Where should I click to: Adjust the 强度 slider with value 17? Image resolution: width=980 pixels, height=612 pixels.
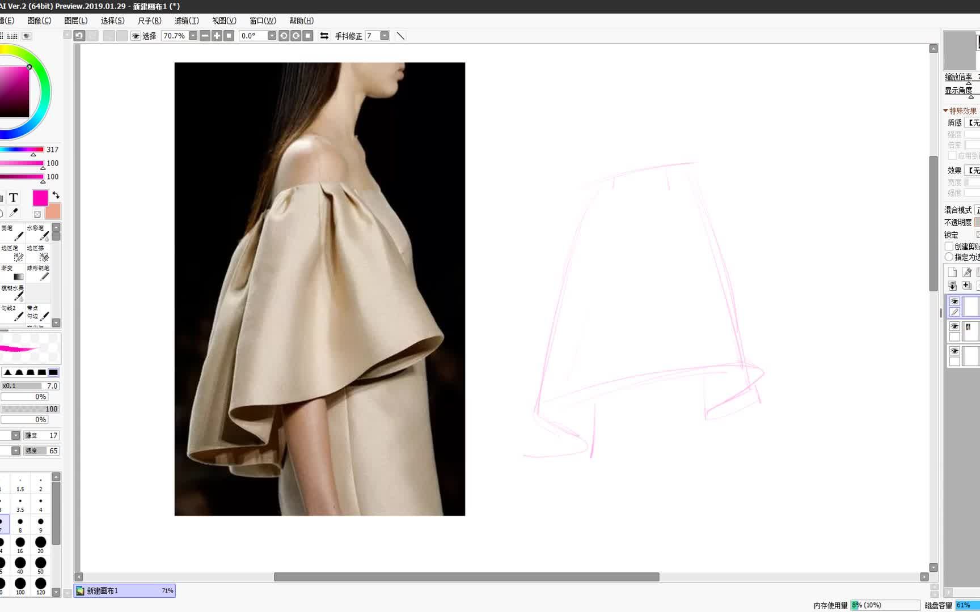(x=41, y=435)
